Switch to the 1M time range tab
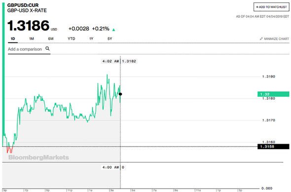The height and width of the screenshot is (192, 291). [x=32, y=38]
